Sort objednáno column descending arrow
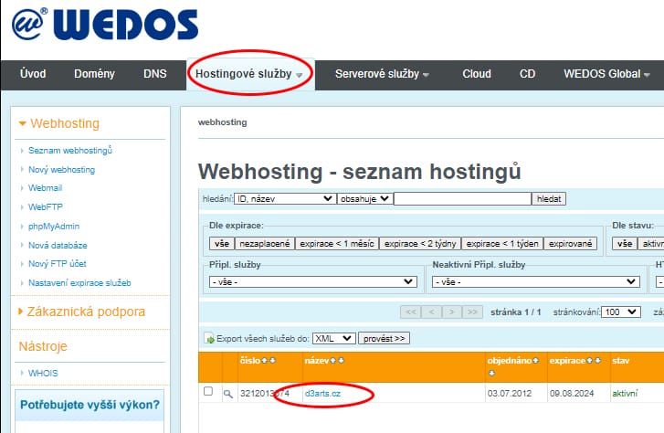This screenshot has height=433, width=664. click(x=491, y=374)
